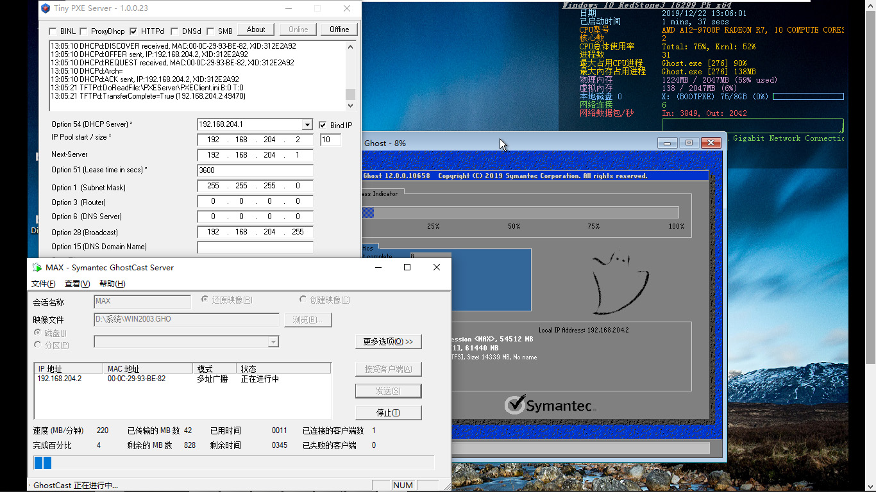Enable the BINL checkbox
This screenshot has width=876, height=492.
click(53, 31)
